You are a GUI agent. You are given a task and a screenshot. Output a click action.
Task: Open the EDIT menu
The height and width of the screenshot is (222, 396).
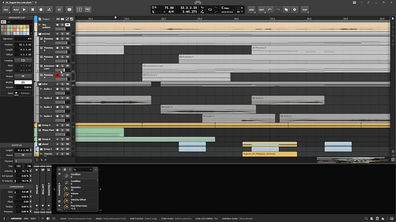pyautogui.click(x=261, y=9)
